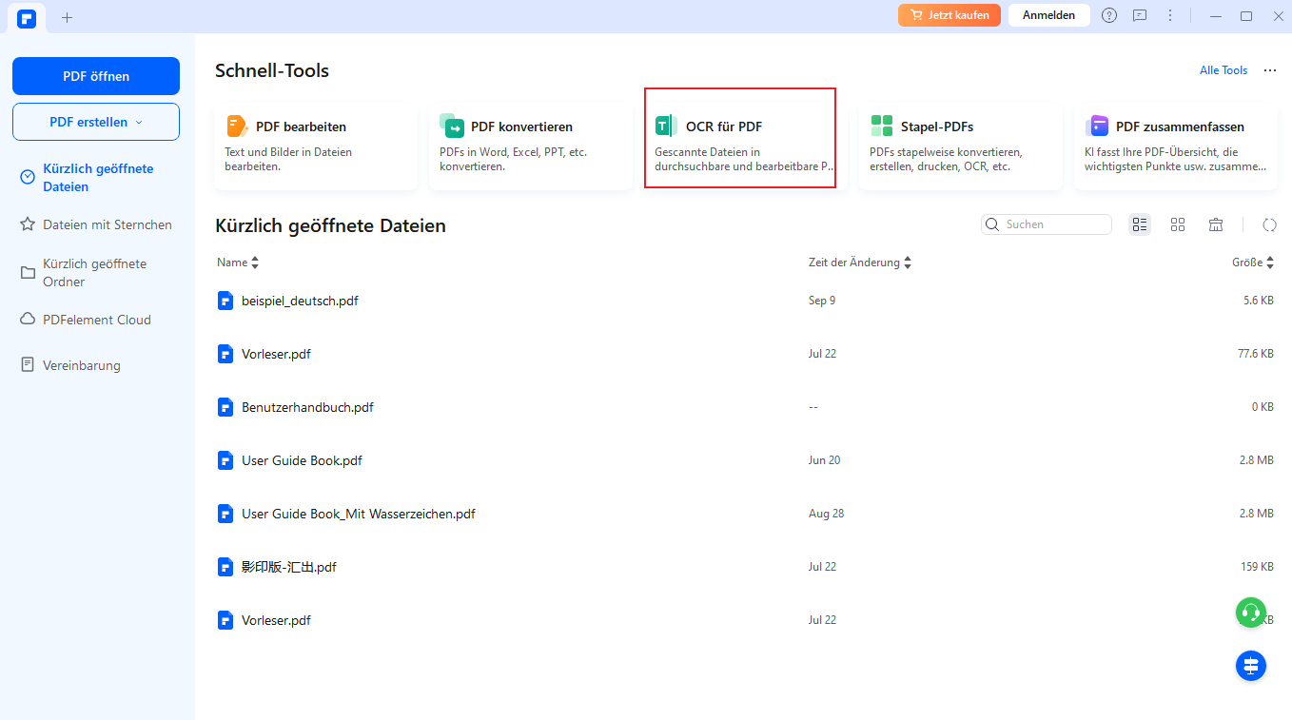1292x720 pixels.
Task: Sort by Zeit der Änderung column
Action: tap(859, 263)
